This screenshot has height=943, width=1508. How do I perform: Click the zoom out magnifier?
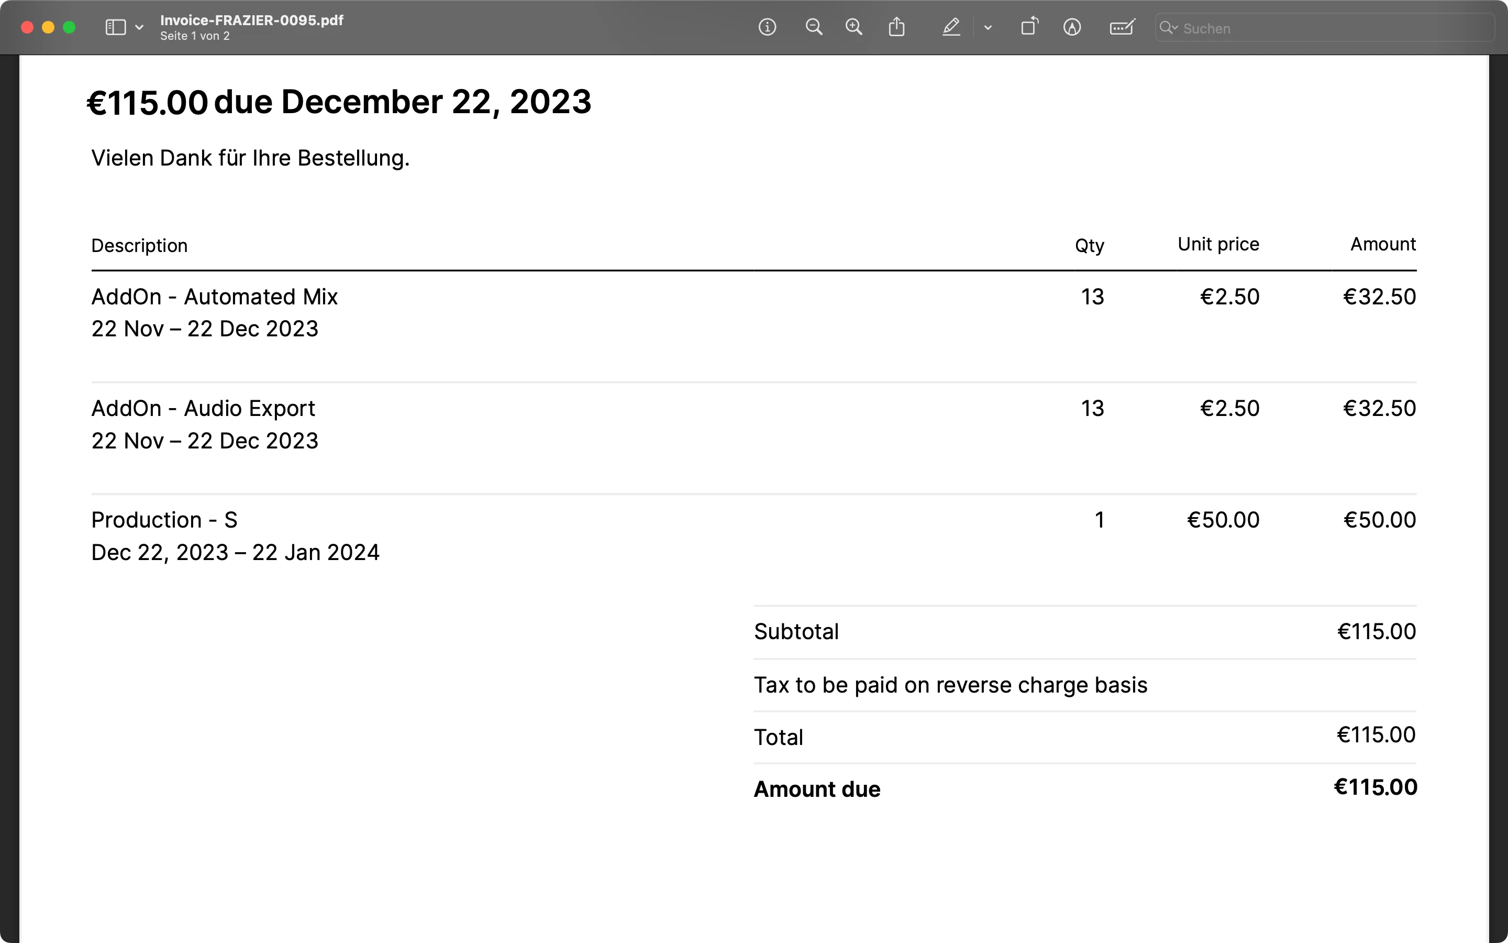[x=813, y=27]
